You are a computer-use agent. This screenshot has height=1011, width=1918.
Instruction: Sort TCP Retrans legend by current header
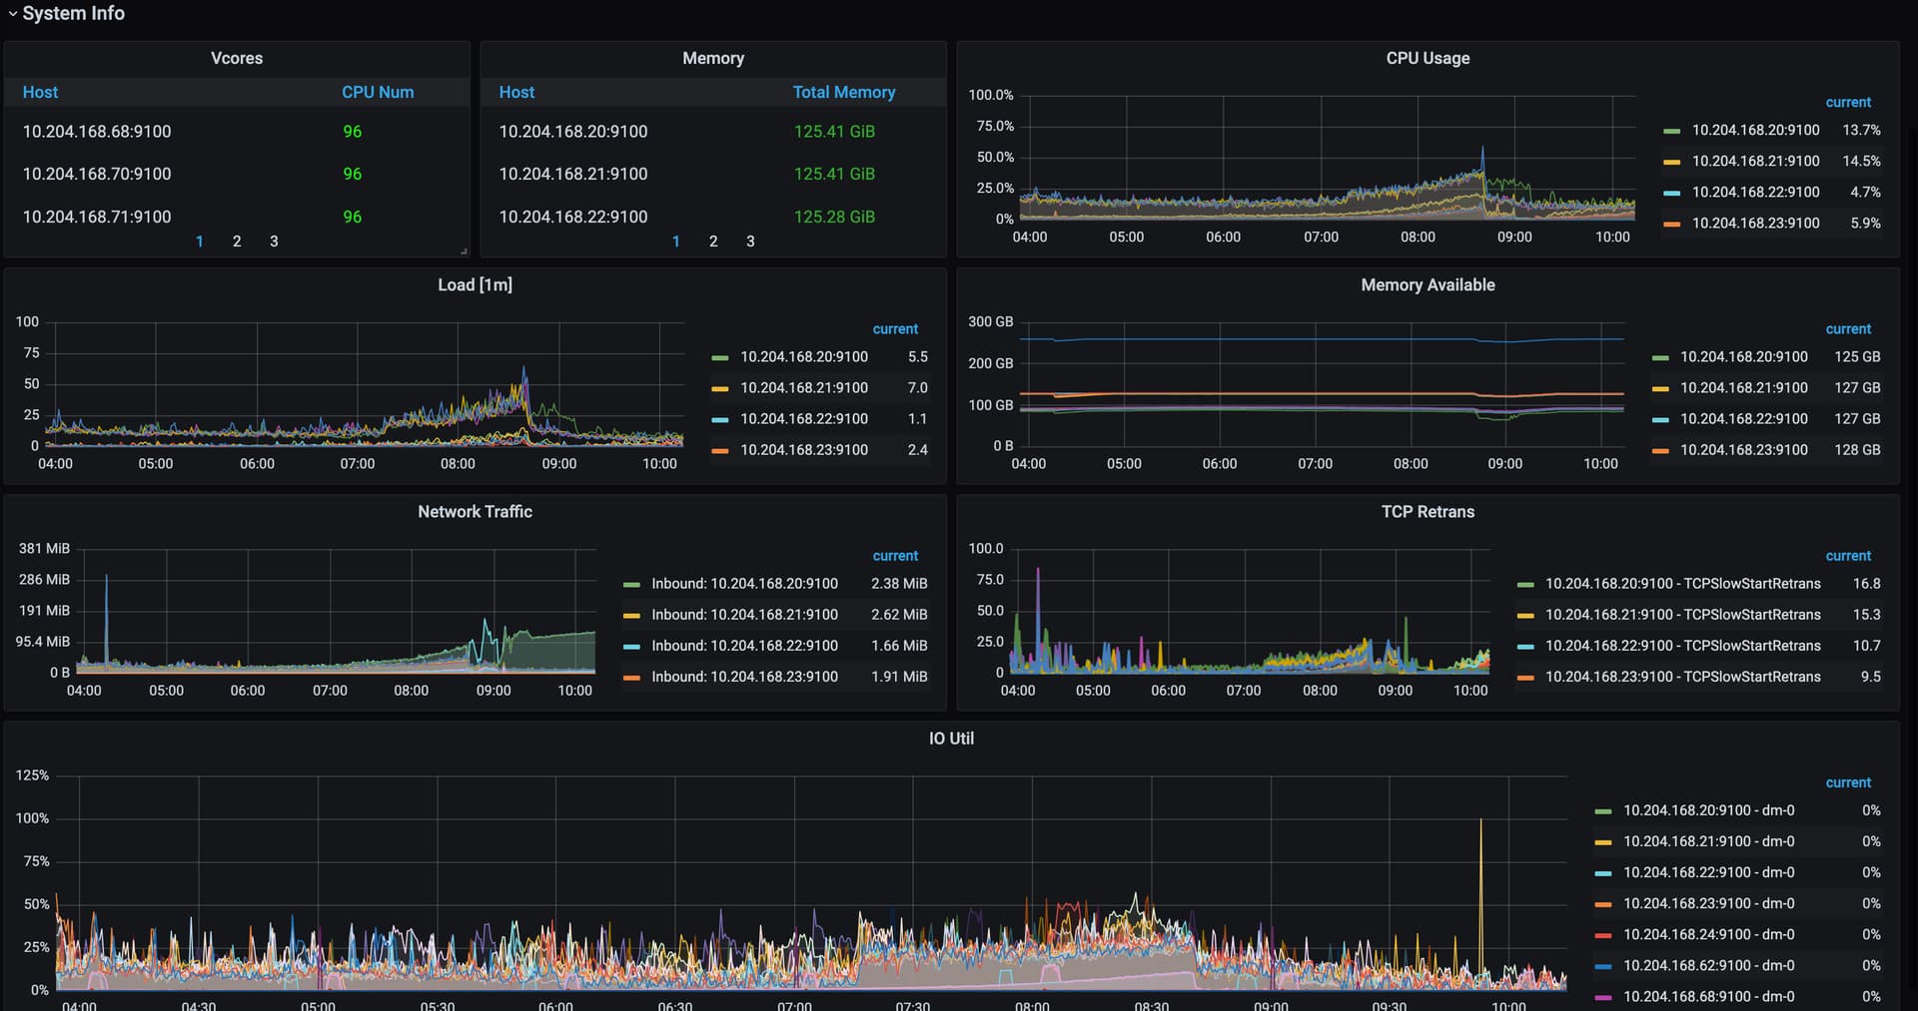(x=1847, y=556)
